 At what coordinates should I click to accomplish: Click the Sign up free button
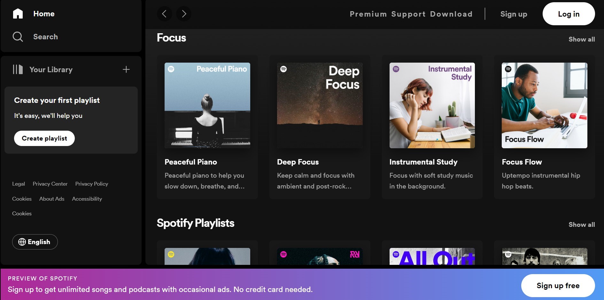point(558,286)
